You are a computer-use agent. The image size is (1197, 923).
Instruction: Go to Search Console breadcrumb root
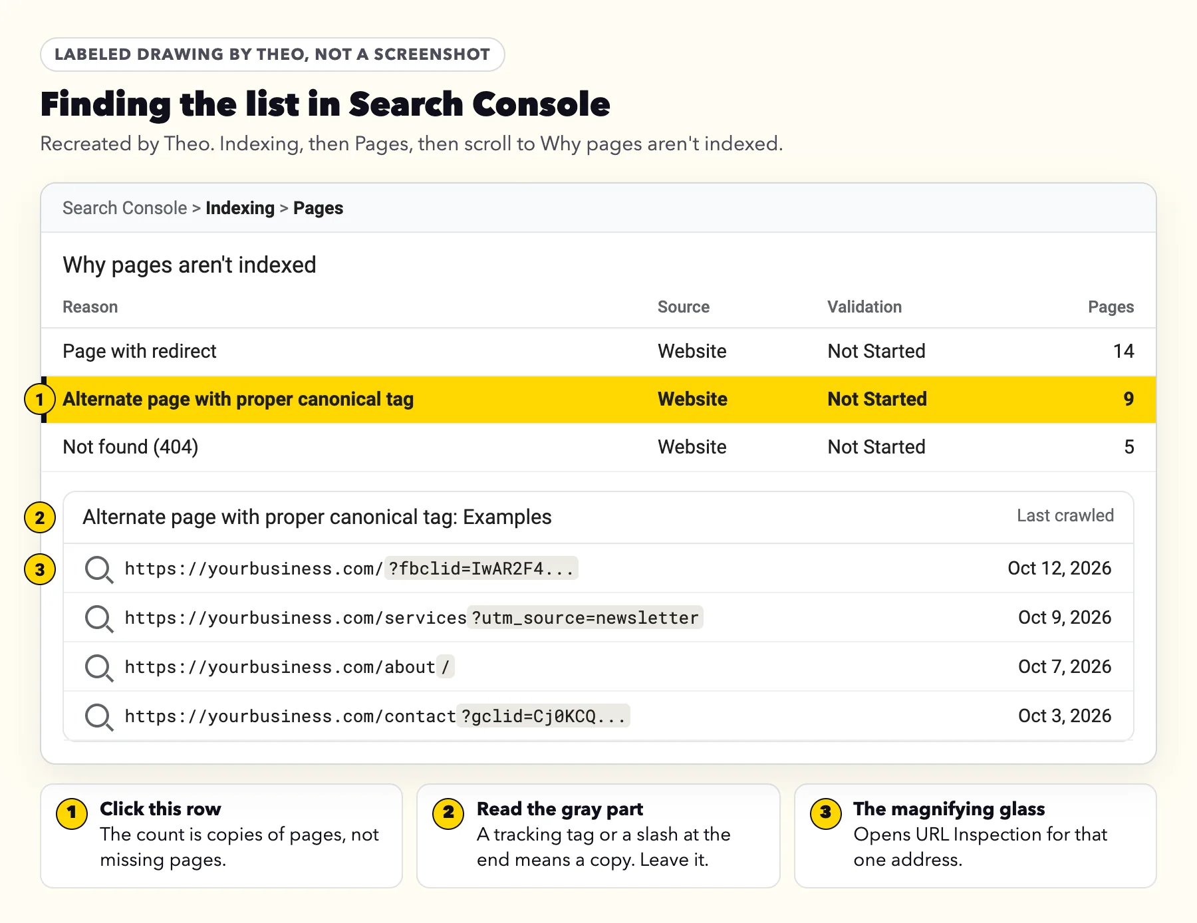(125, 208)
